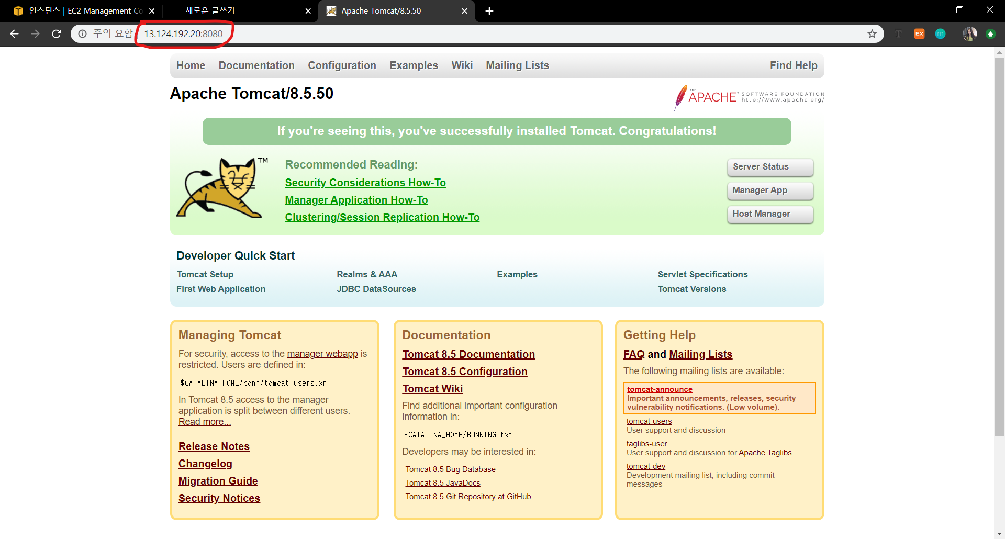1005x539 pixels.
Task: Open First Web Application link
Action: pyautogui.click(x=221, y=289)
